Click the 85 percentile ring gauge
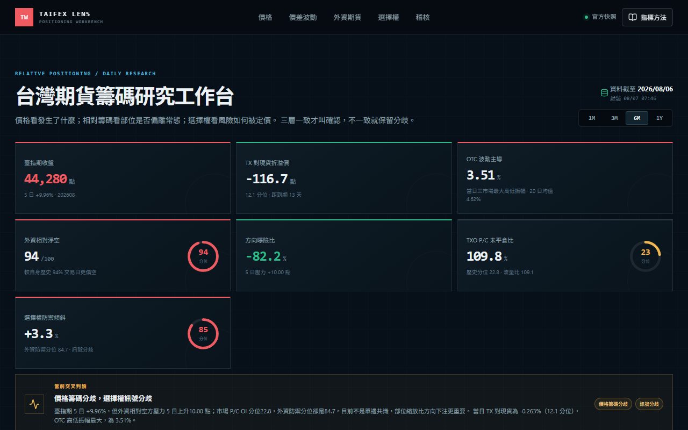Screen dimensions: 688x430 point(203,333)
